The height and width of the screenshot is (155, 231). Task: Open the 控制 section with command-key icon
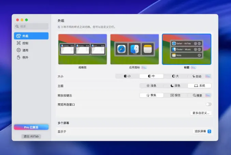(31, 43)
